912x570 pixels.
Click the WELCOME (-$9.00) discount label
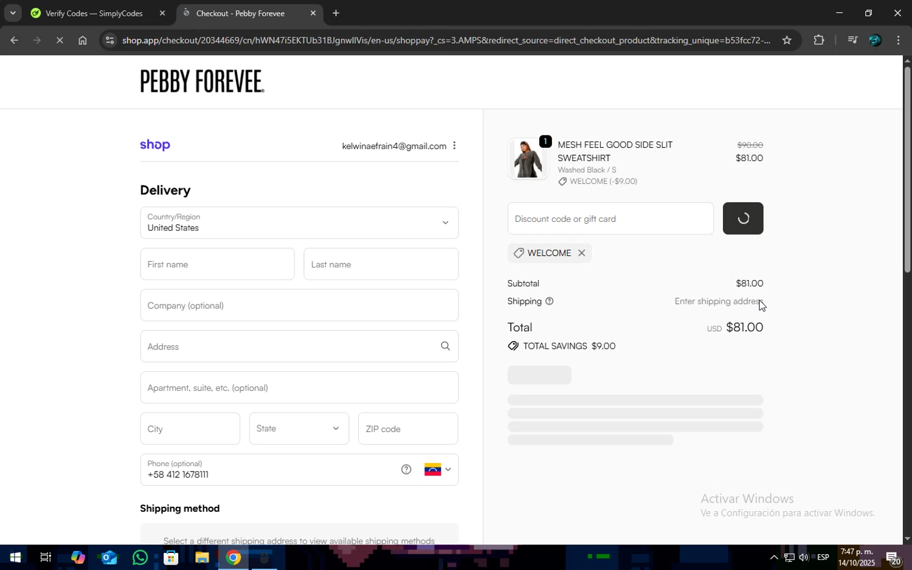(x=603, y=182)
